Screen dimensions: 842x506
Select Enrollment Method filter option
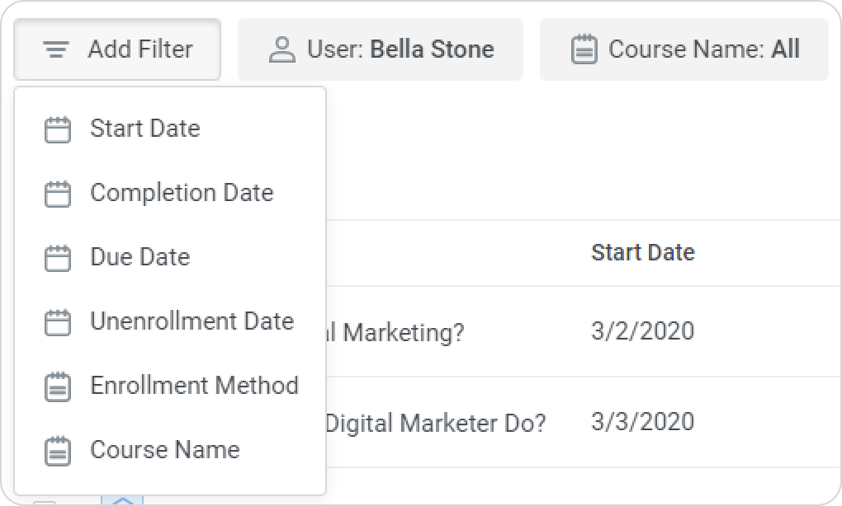tap(194, 386)
